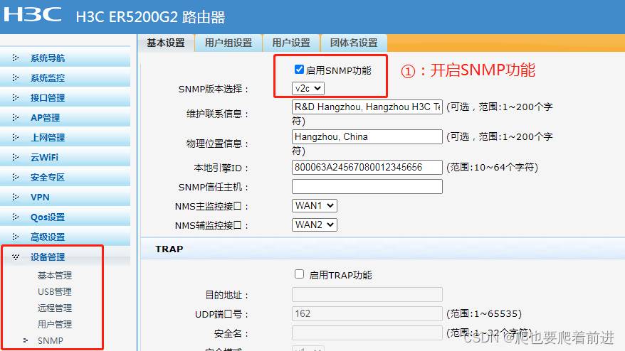Click the UDP端口号 field showing 162
The height and width of the screenshot is (351, 625).
pyautogui.click(x=367, y=313)
